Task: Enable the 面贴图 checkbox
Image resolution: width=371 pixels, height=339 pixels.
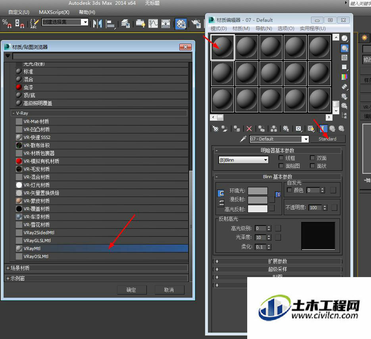Action: [281, 166]
